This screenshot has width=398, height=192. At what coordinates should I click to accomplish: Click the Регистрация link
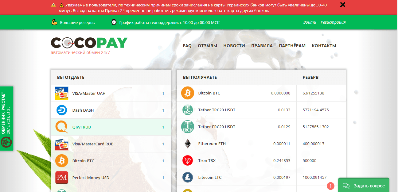pos(333,22)
